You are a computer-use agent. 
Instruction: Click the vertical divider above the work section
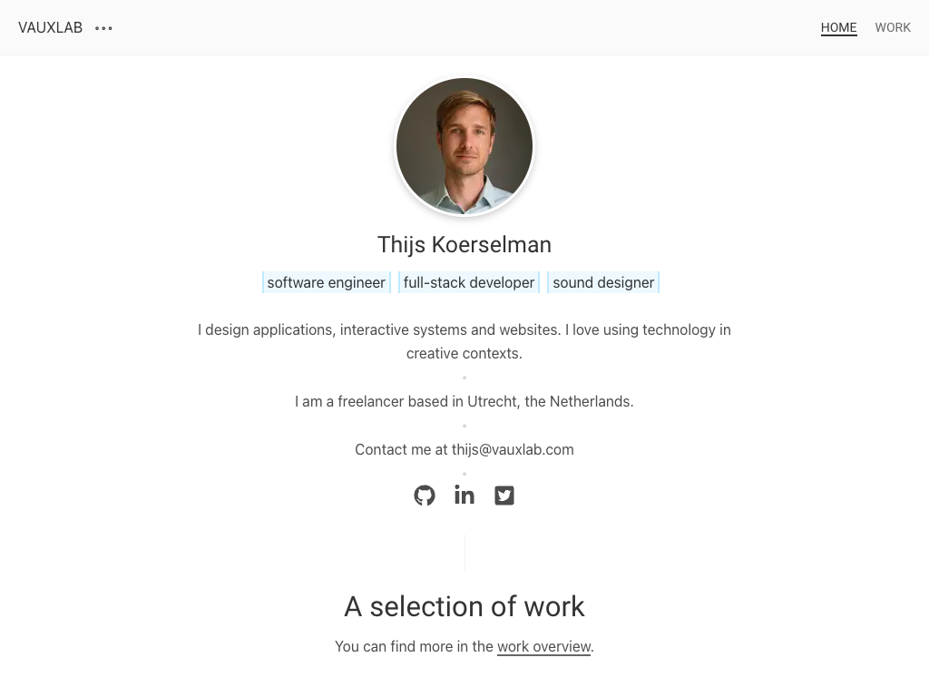pyautogui.click(x=464, y=552)
